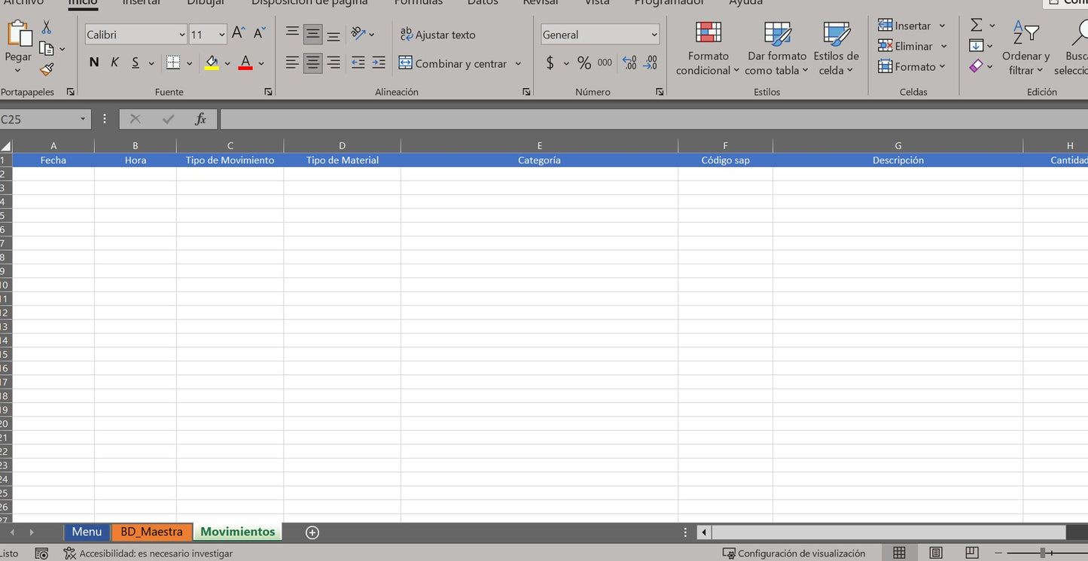Click the Clear eraser icon
The width and height of the screenshot is (1088, 561).
977,66
